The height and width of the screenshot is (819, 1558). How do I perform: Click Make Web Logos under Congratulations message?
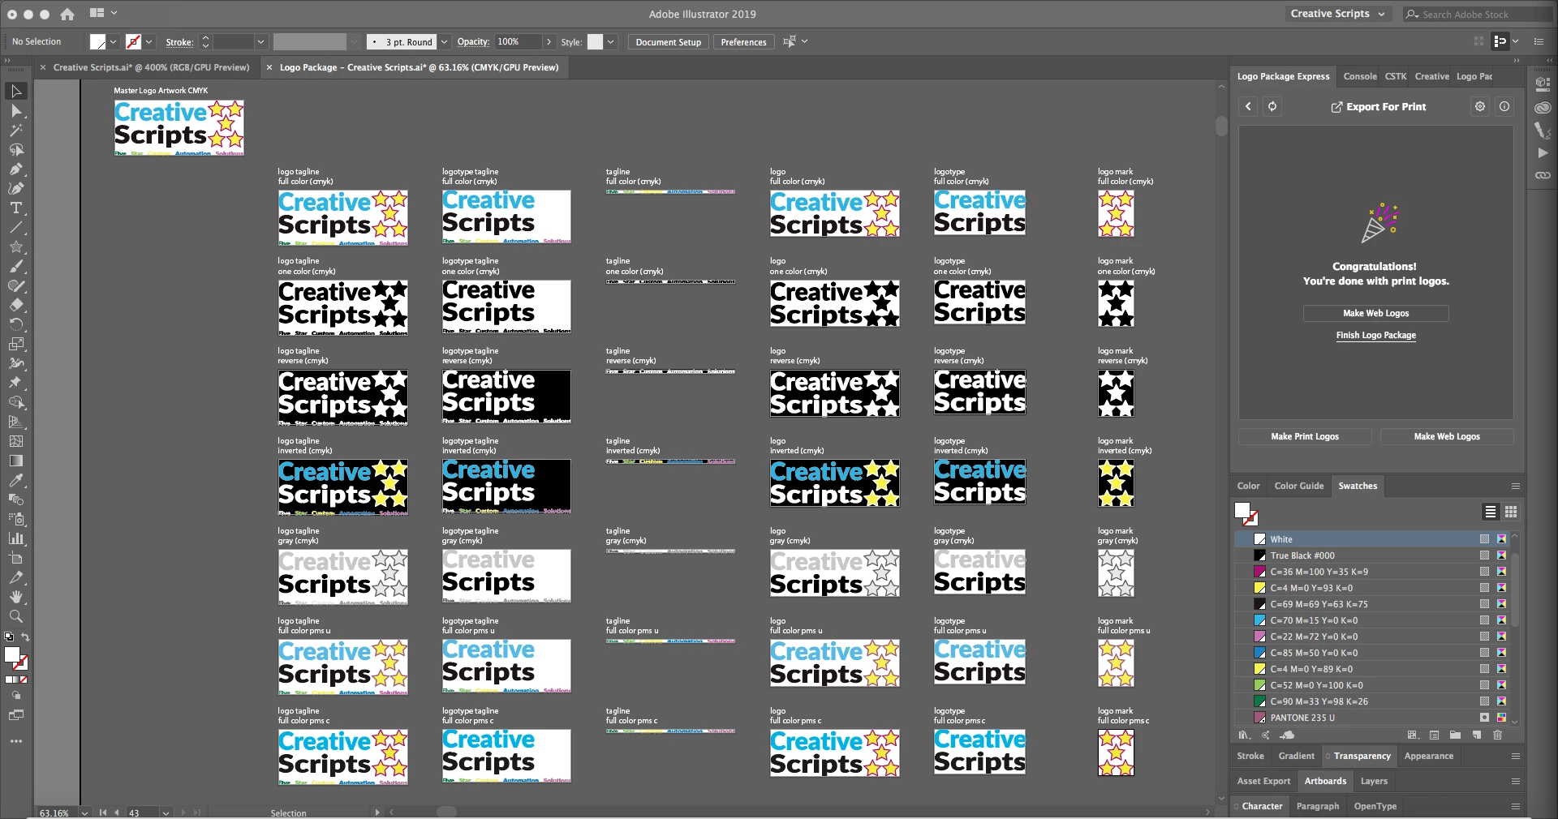click(1375, 313)
